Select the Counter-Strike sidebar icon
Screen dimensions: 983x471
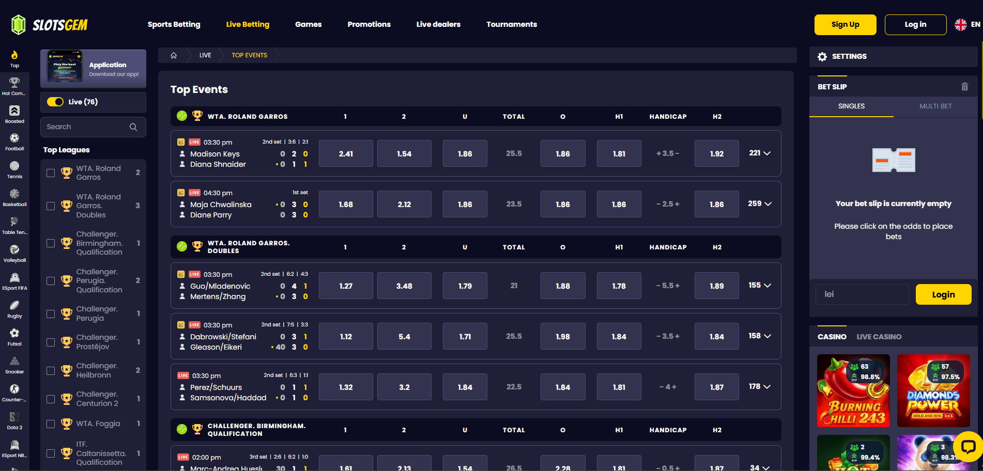click(14, 389)
